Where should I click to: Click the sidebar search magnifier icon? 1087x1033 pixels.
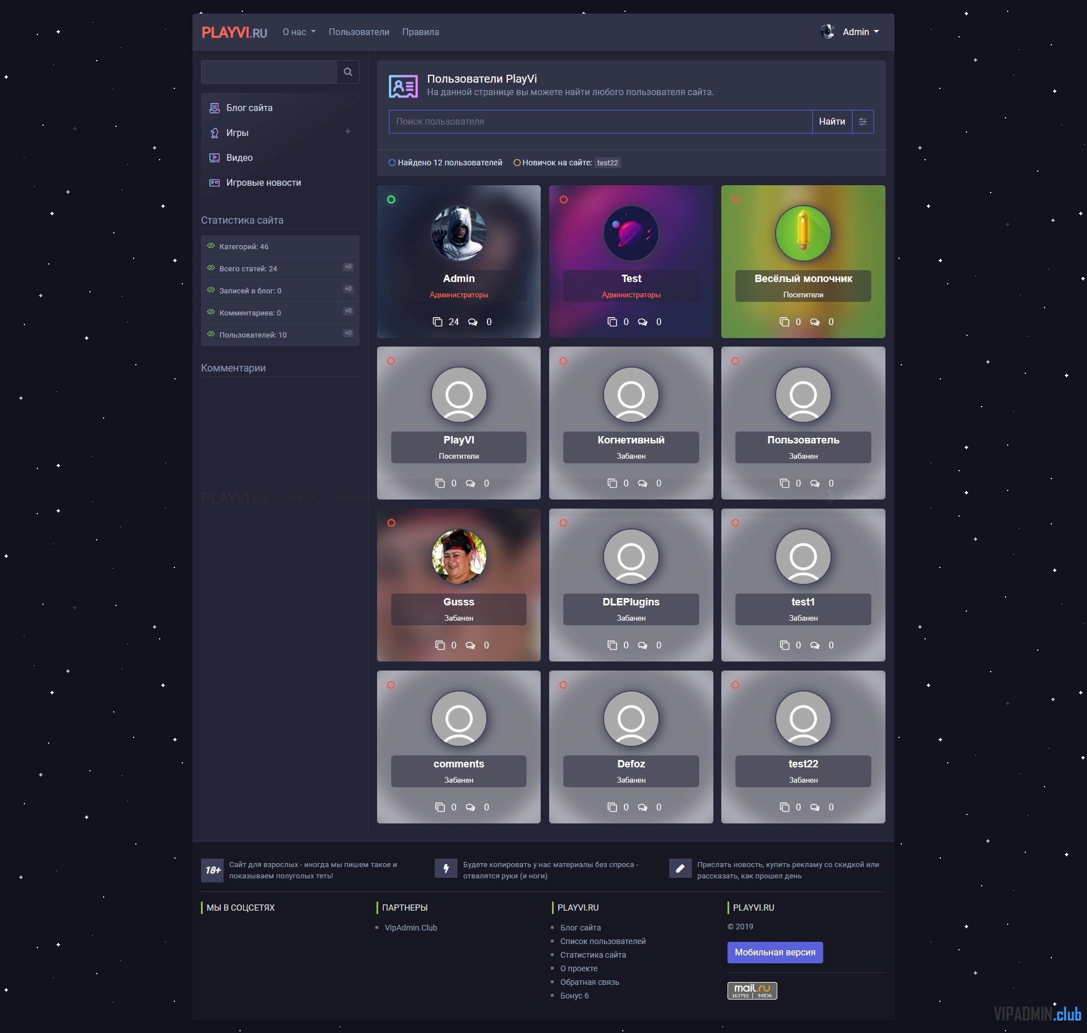coord(348,72)
